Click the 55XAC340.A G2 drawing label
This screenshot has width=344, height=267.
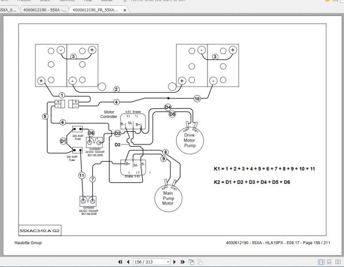40,230
